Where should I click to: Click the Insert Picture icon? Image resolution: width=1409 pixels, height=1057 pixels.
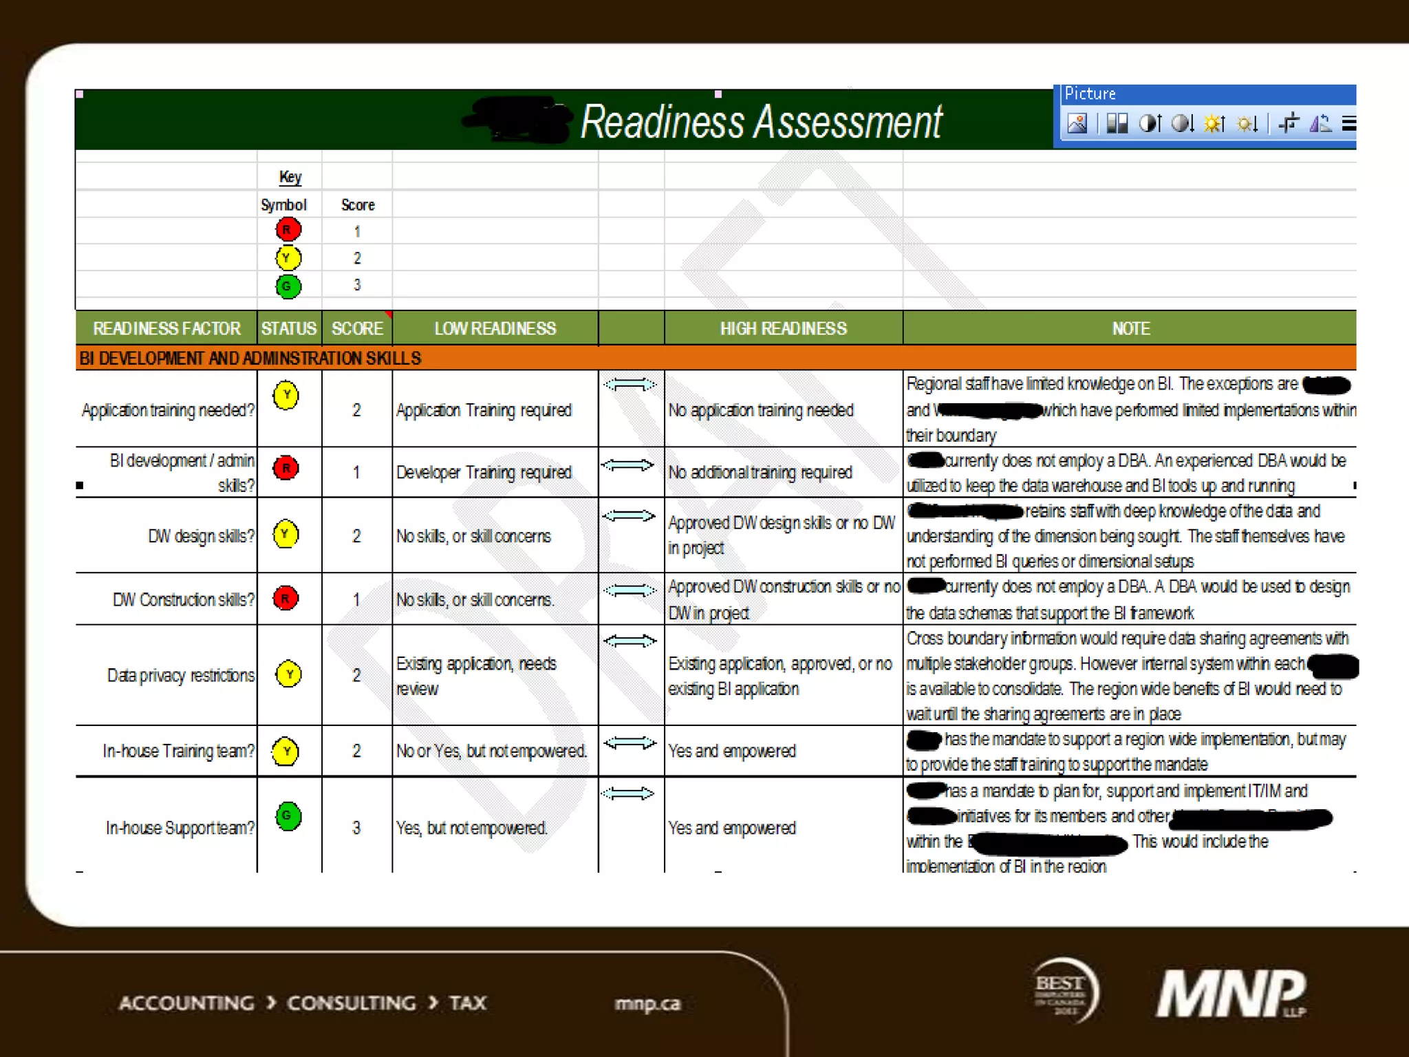1077,124
